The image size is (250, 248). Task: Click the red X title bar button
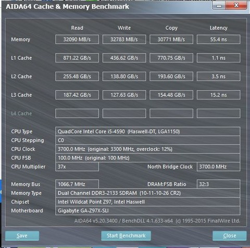point(236,6)
